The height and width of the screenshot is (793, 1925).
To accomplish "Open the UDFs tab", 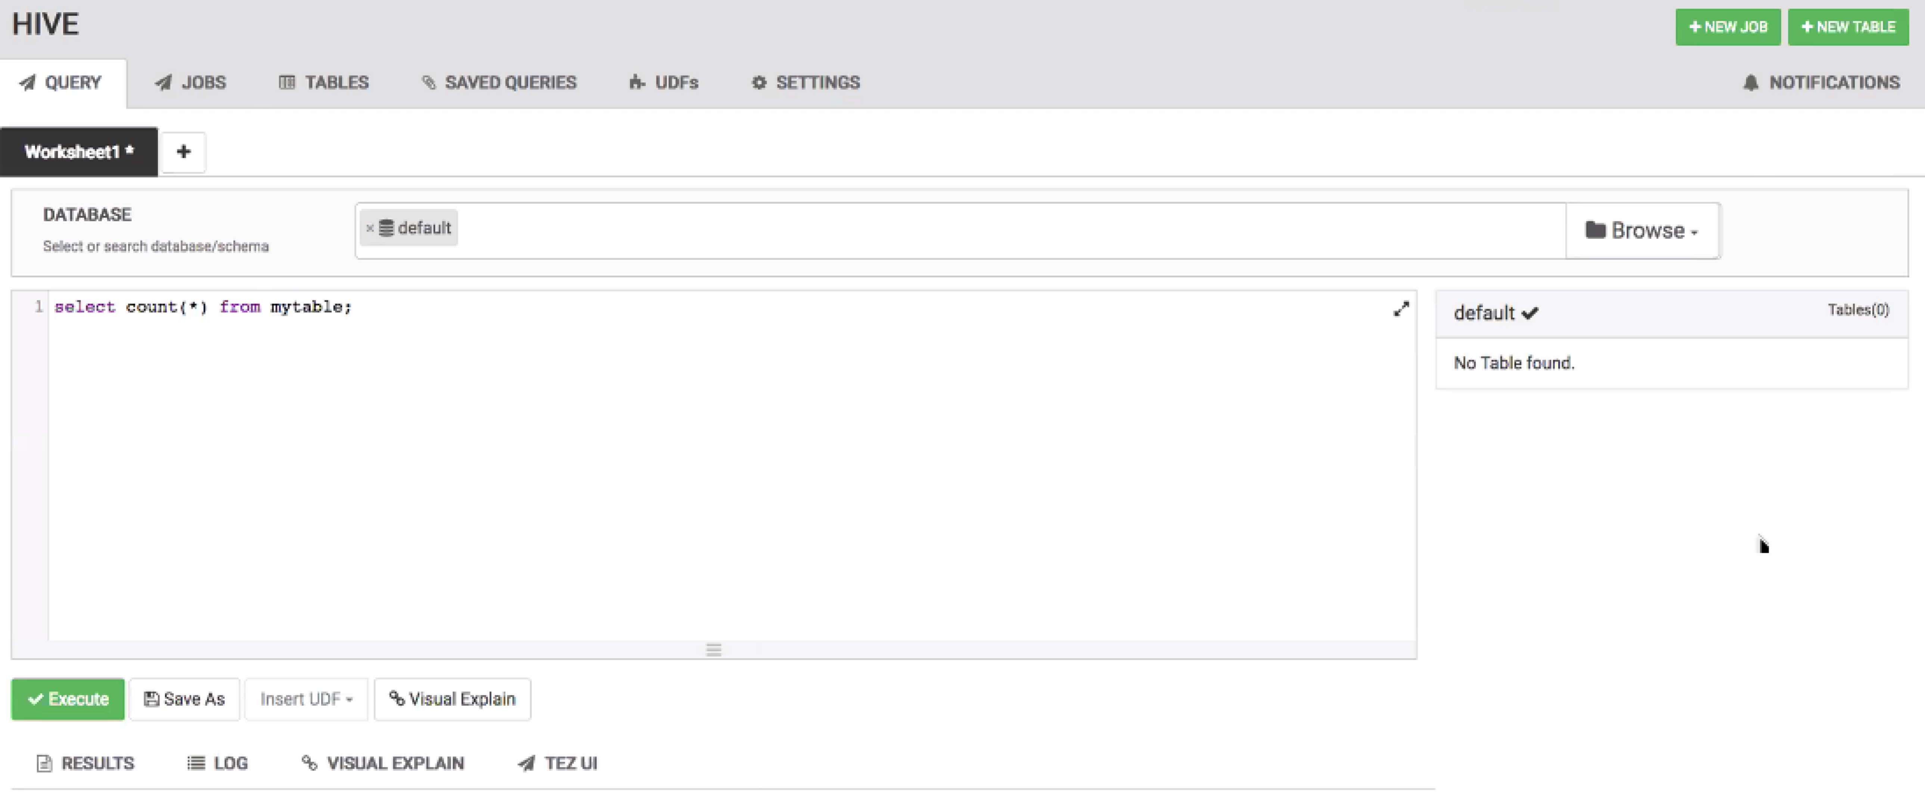I will [663, 82].
